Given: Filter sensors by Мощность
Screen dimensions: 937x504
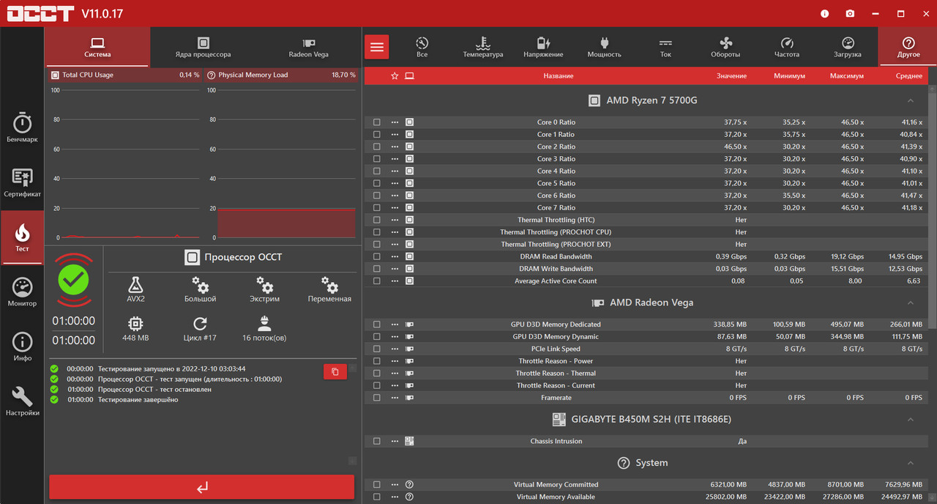Looking at the screenshot, I should (x=605, y=47).
